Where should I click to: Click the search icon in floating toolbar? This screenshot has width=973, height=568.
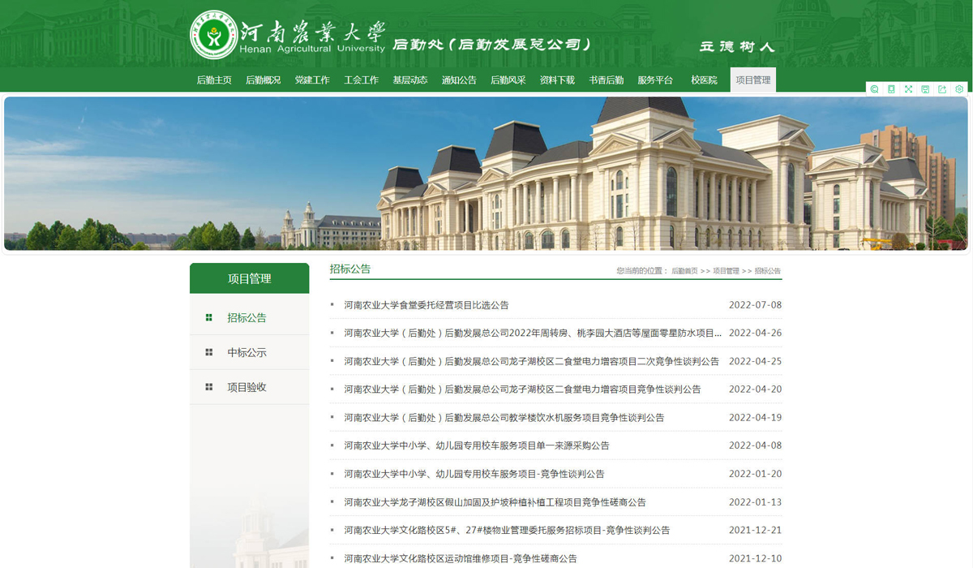tap(874, 89)
